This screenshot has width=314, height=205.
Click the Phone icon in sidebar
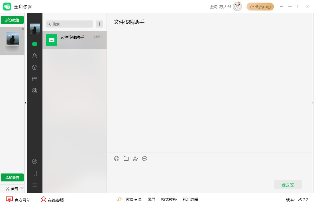point(35,173)
